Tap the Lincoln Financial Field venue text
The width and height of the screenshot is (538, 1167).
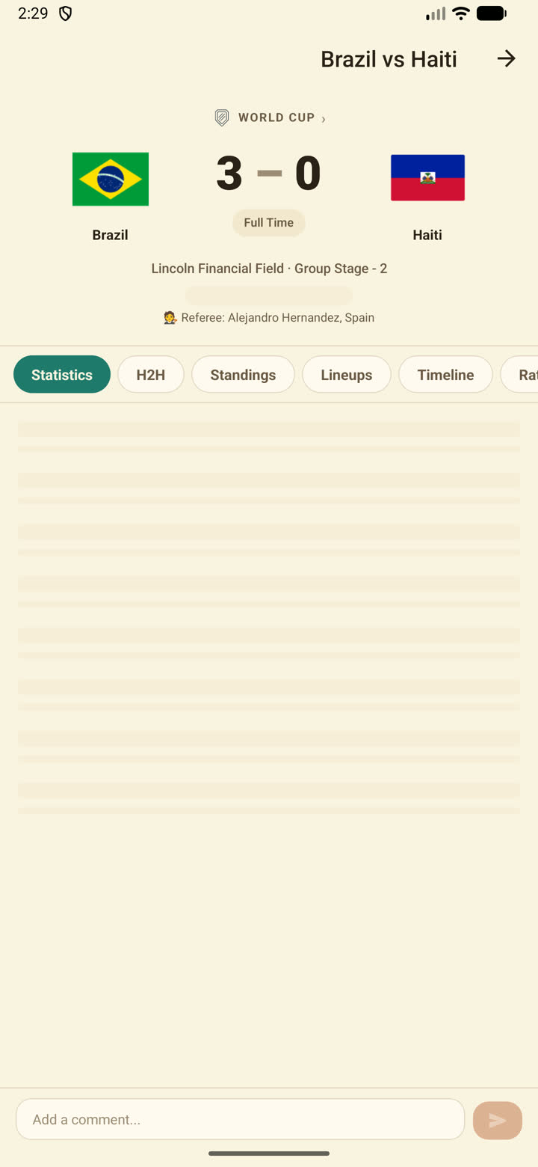pos(217,269)
